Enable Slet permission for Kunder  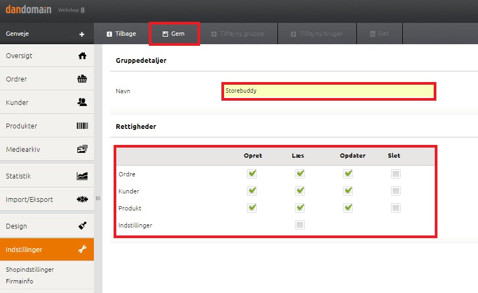pos(396,191)
